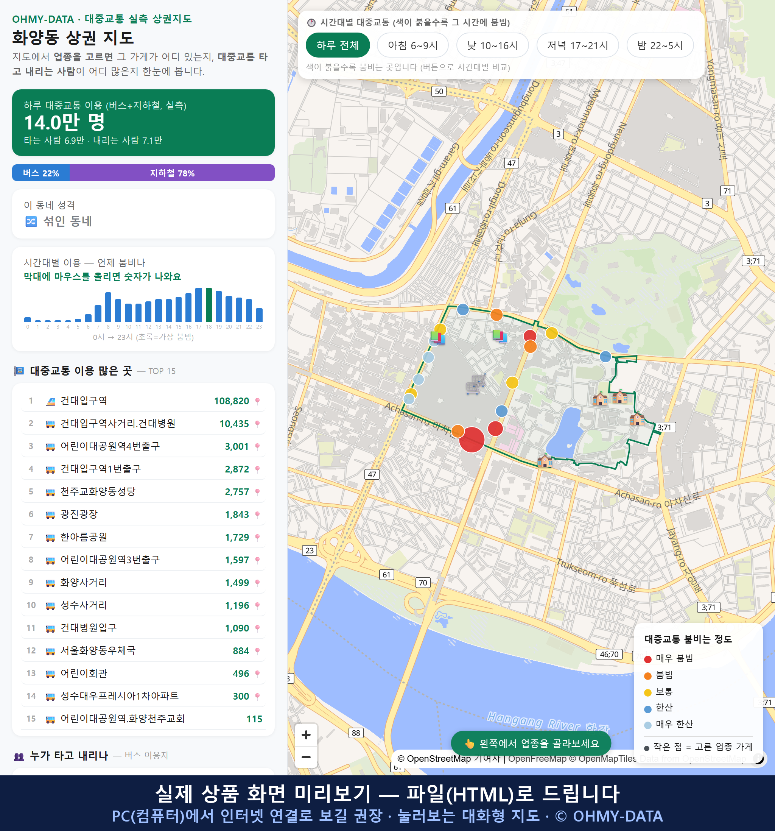775x831 pixels.
Task: Click the 어린이대공원역3번출구 row text
Action: click(110, 560)
